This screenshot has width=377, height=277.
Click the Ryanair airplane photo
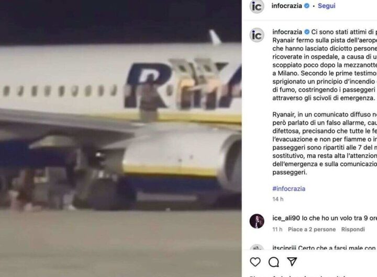(121, 138)
